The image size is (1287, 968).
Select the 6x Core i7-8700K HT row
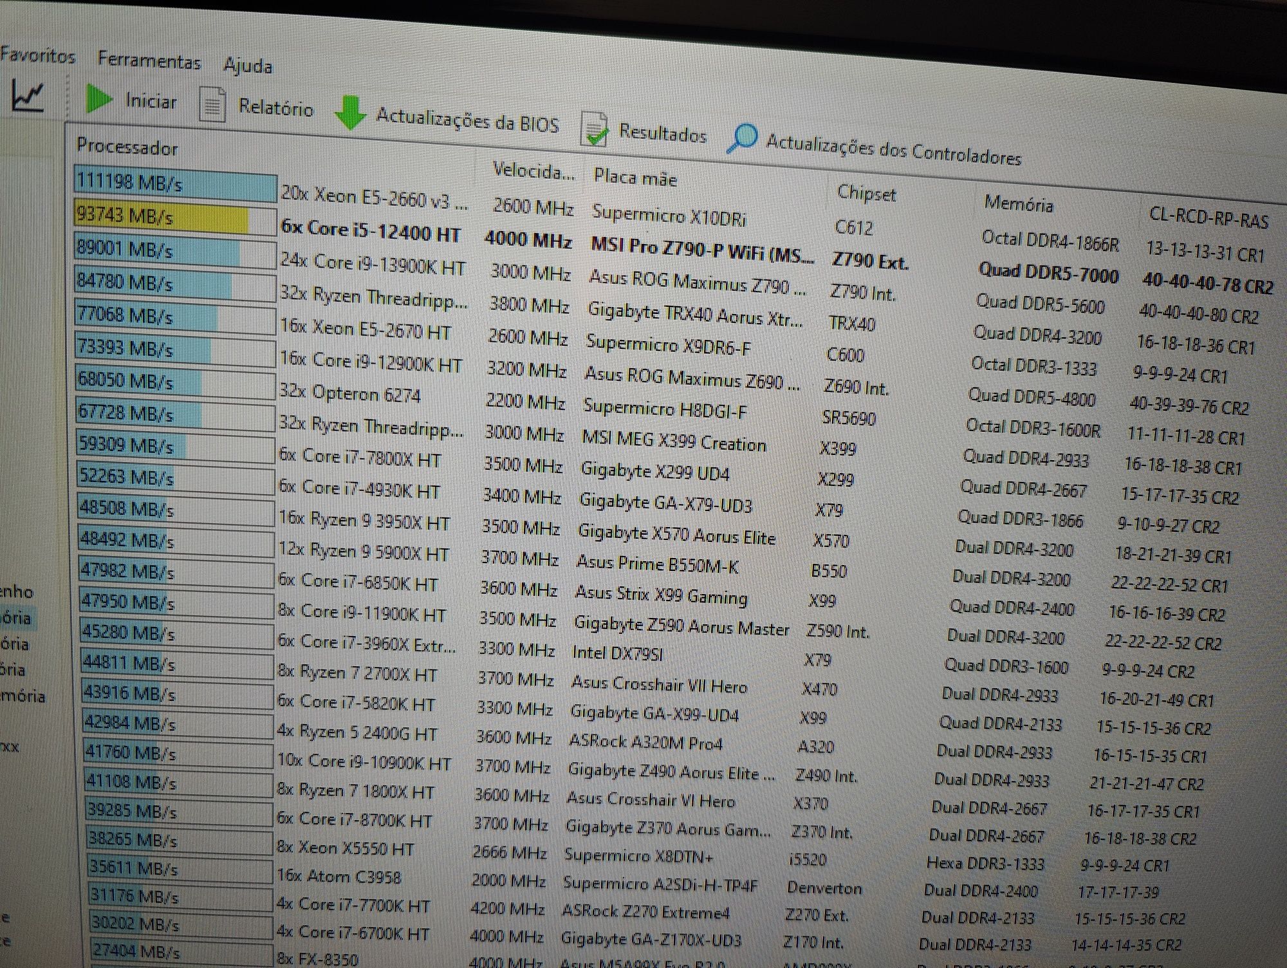tap(354, 819)
